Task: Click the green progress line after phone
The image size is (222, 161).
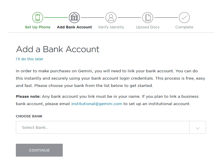Action: pos(56,18)
